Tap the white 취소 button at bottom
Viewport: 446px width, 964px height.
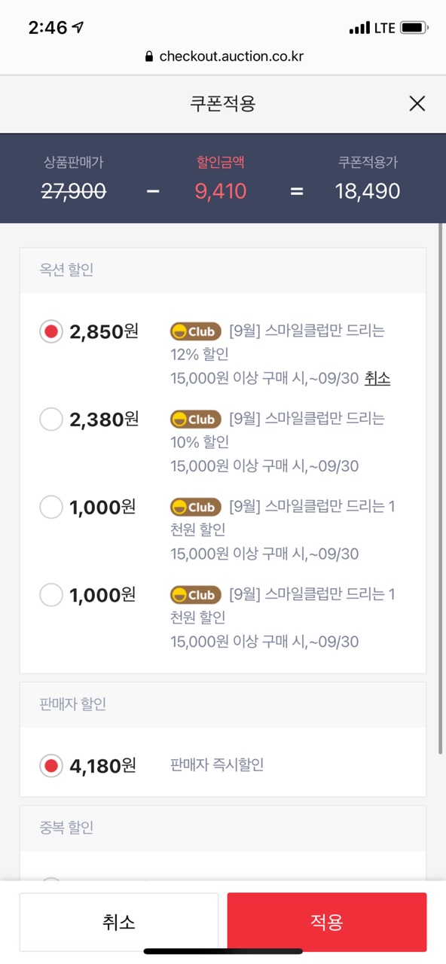click(x=119, y=922)
